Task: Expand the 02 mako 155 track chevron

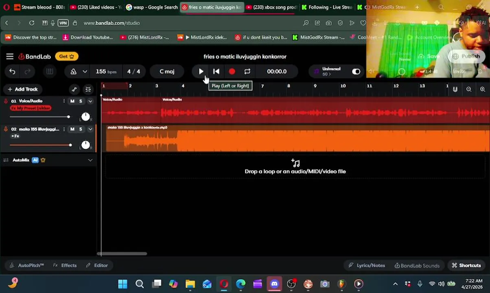Action: click(90, 129)
